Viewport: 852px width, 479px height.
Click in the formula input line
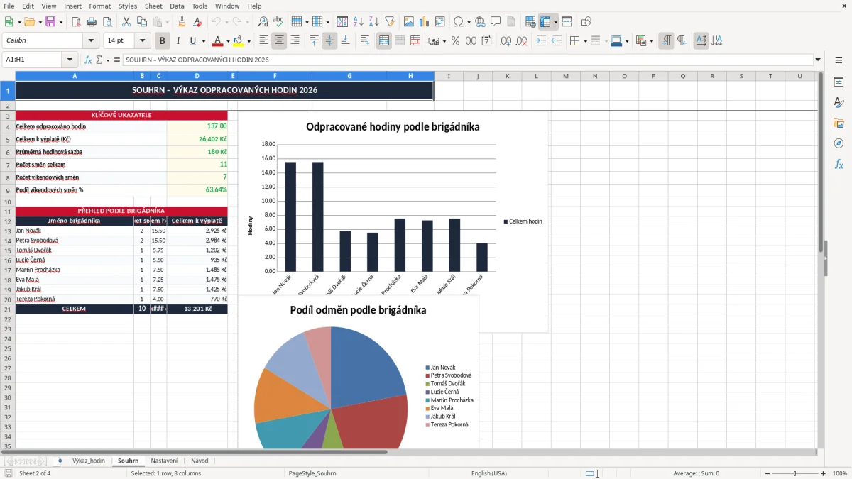[x=467, y=60]
